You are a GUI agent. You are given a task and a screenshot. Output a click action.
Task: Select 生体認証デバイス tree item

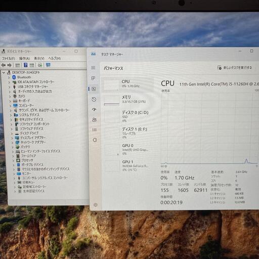[31, 191]
